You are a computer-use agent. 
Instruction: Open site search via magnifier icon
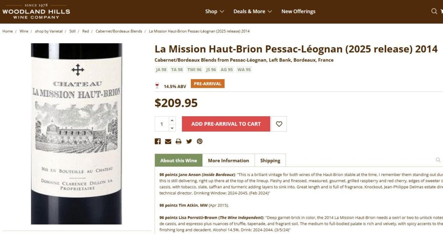coord(434,11)
